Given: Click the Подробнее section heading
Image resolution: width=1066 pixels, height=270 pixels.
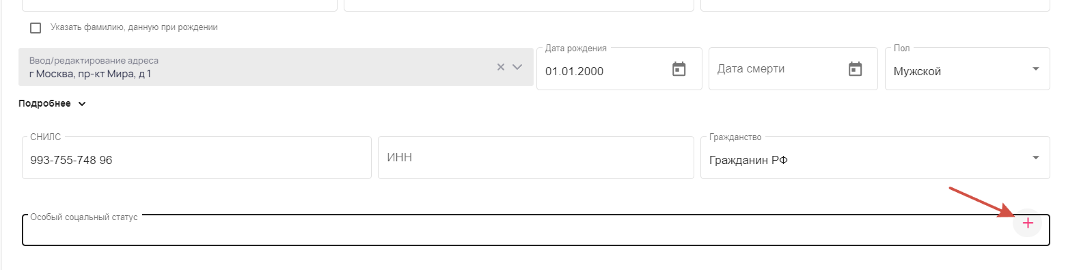Looking at the screenshot, I should (x=44, y=104).
